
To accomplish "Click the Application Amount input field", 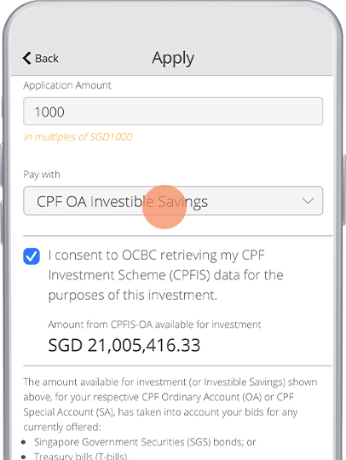I will [173, 112].
